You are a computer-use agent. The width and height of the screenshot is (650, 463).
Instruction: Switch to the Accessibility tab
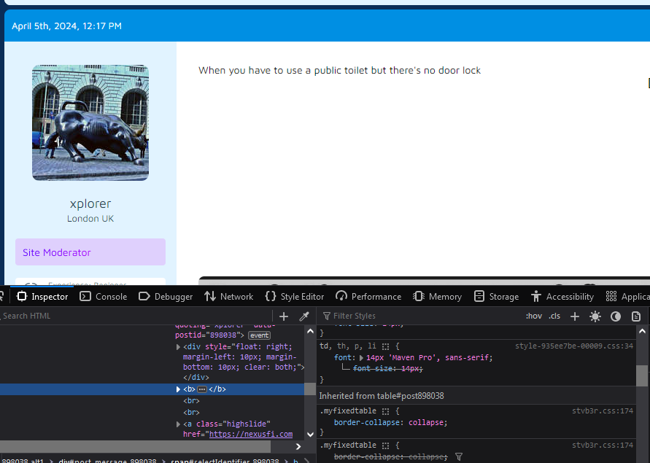pyautogui.click(x=562, y=296)
